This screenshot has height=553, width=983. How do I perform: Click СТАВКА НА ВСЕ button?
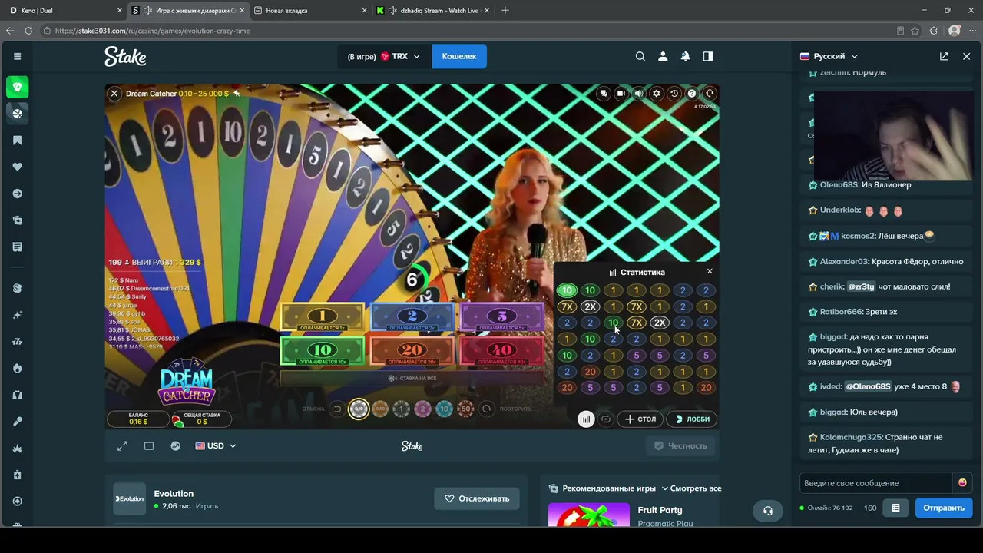point(412,378)
